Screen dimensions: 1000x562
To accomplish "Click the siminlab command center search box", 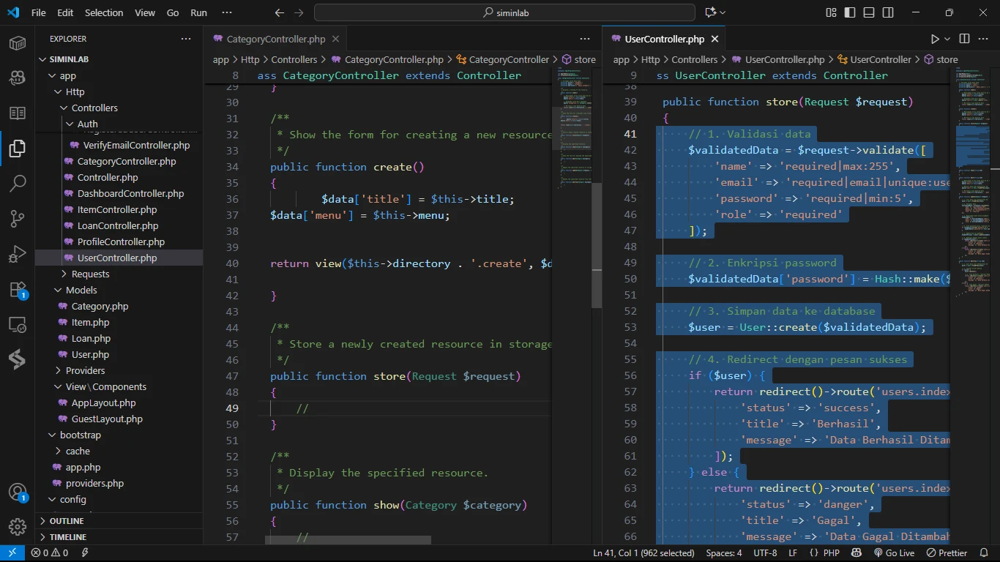I will [504, 12].
